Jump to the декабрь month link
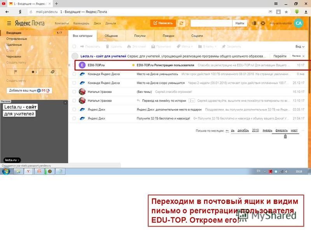 point(243,130)
